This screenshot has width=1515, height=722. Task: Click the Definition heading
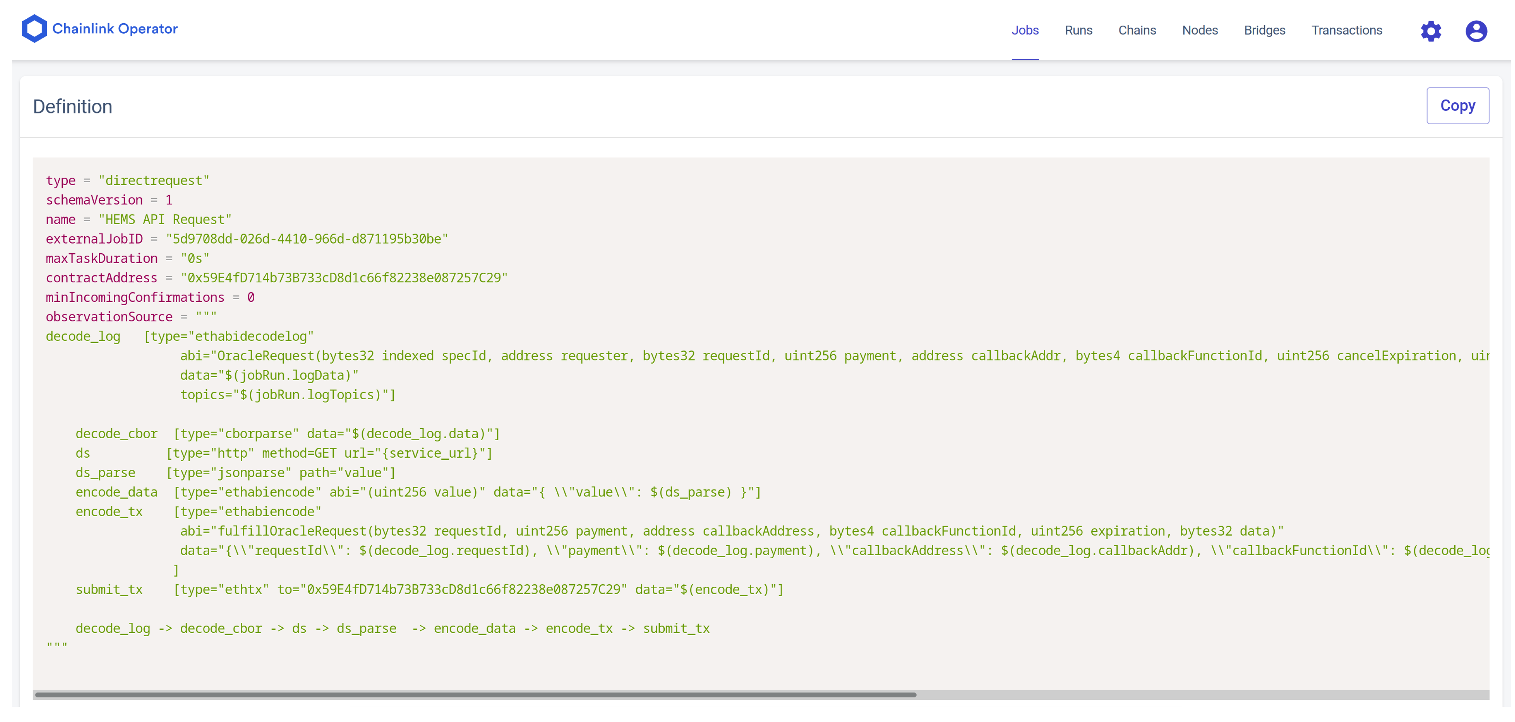pyautogui.click(x=73, y=107)
